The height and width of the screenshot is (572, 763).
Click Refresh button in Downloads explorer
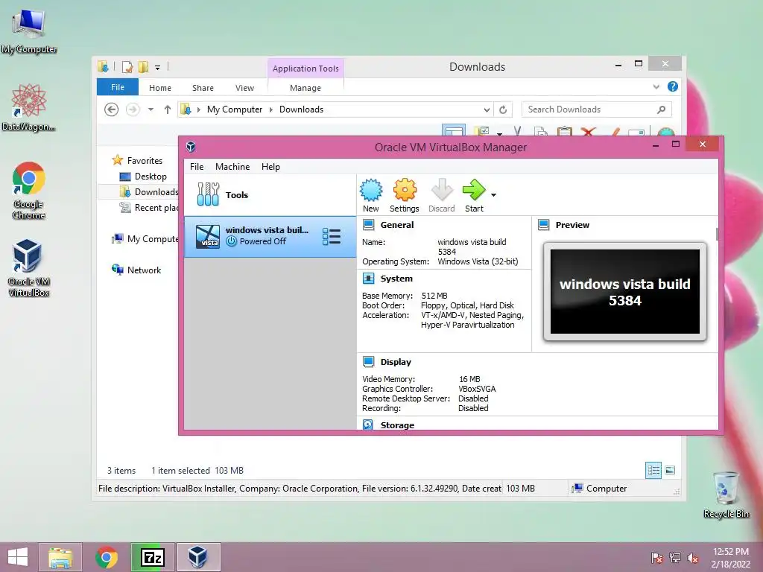pyautogui.click(x=503, y=110)
